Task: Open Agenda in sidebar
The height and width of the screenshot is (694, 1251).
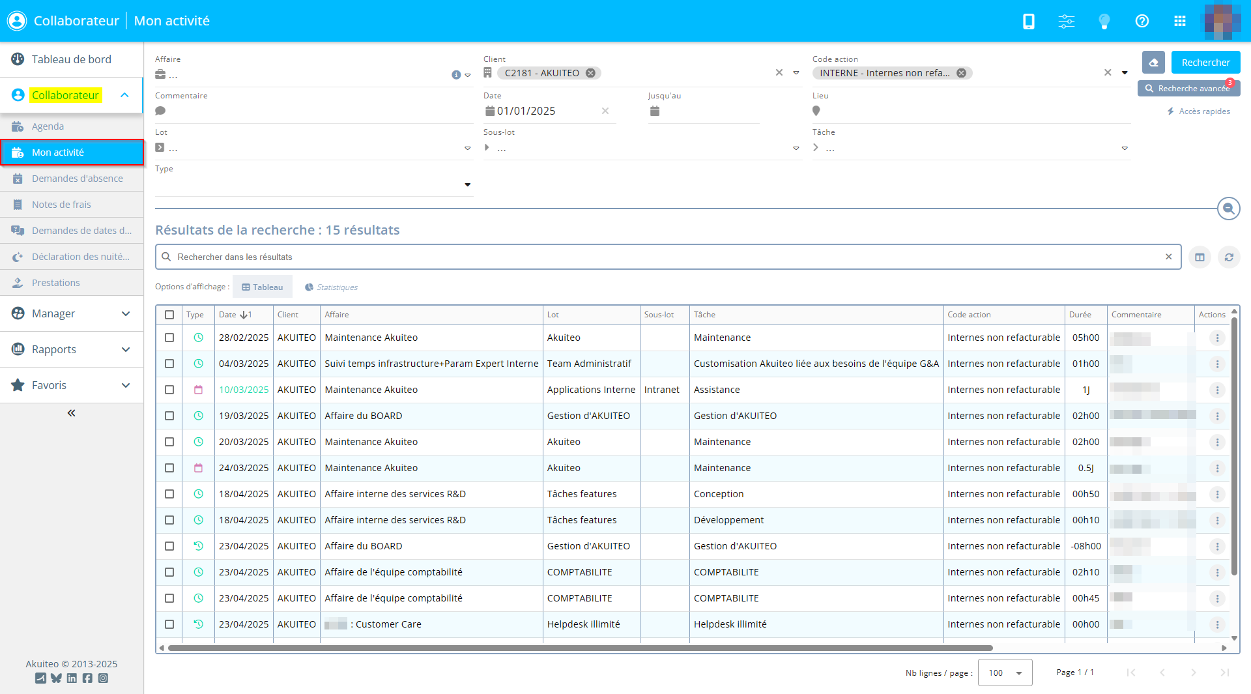Action: (72, 126)
